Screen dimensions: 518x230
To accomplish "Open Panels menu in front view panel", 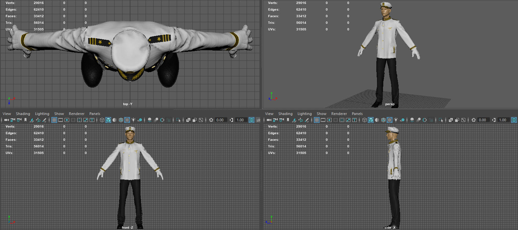I will (x=95, y=114).
